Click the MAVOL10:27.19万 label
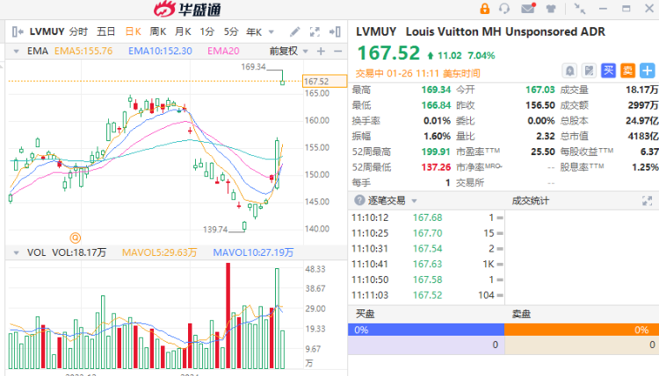This screenshot has height=376, width=659. click(x=253, y=252)
